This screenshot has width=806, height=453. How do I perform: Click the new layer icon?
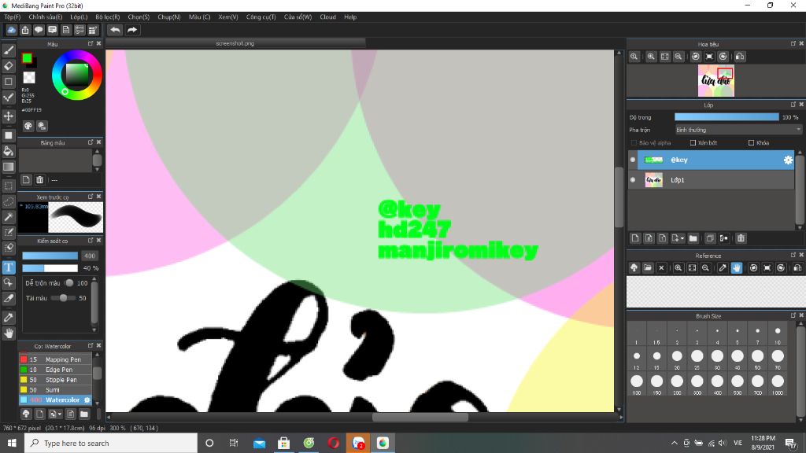pyautogui.click(x=635, y=238)
